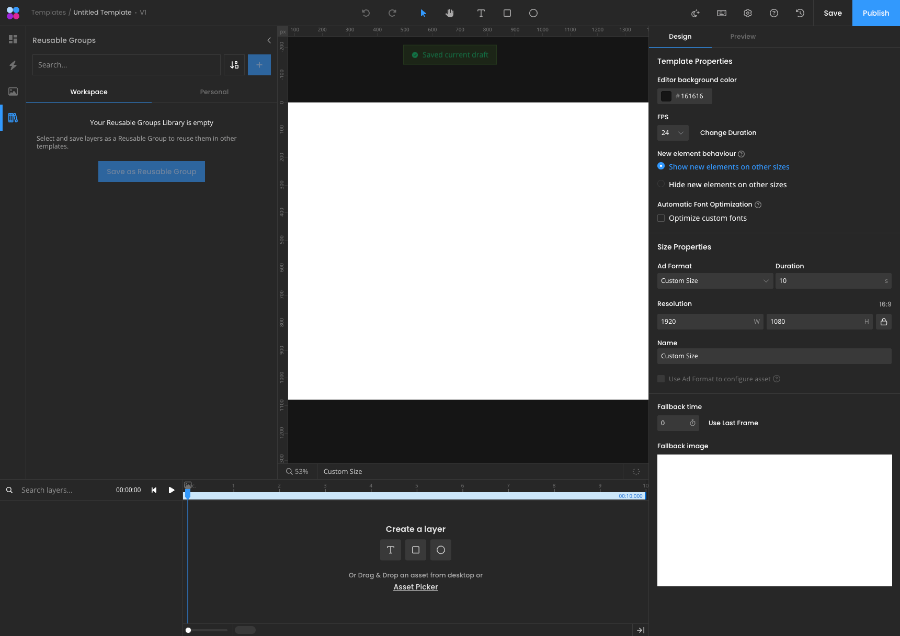Click the Duration input field
900x636 pixels.
click(x=834, y=281)
